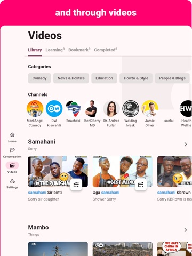
Task: Open Dr. Andrea Furlan channel avatar
Action: coord(111,108)
